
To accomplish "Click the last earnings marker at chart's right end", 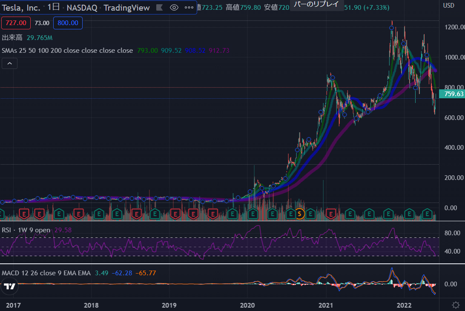I will (x=428, y=214).
